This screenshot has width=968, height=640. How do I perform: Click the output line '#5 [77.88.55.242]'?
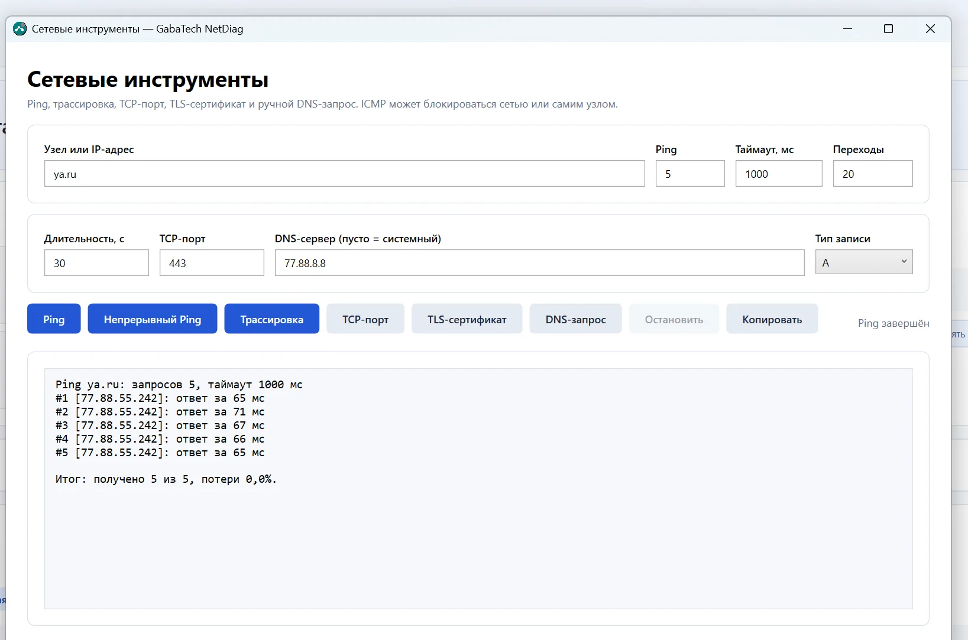click(160, 453)
